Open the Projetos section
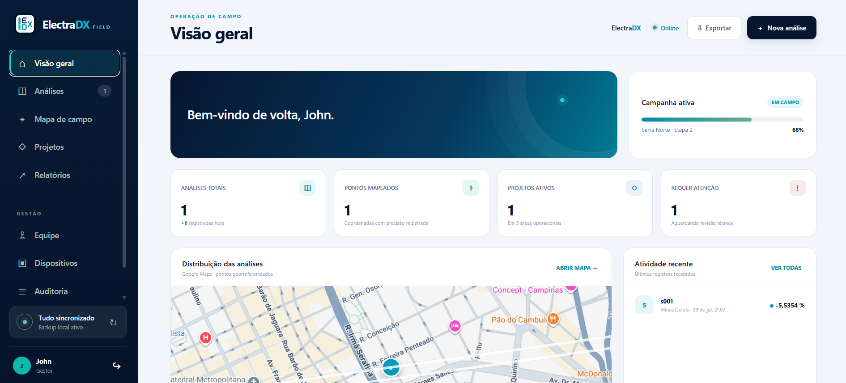 tap(65, 147)
